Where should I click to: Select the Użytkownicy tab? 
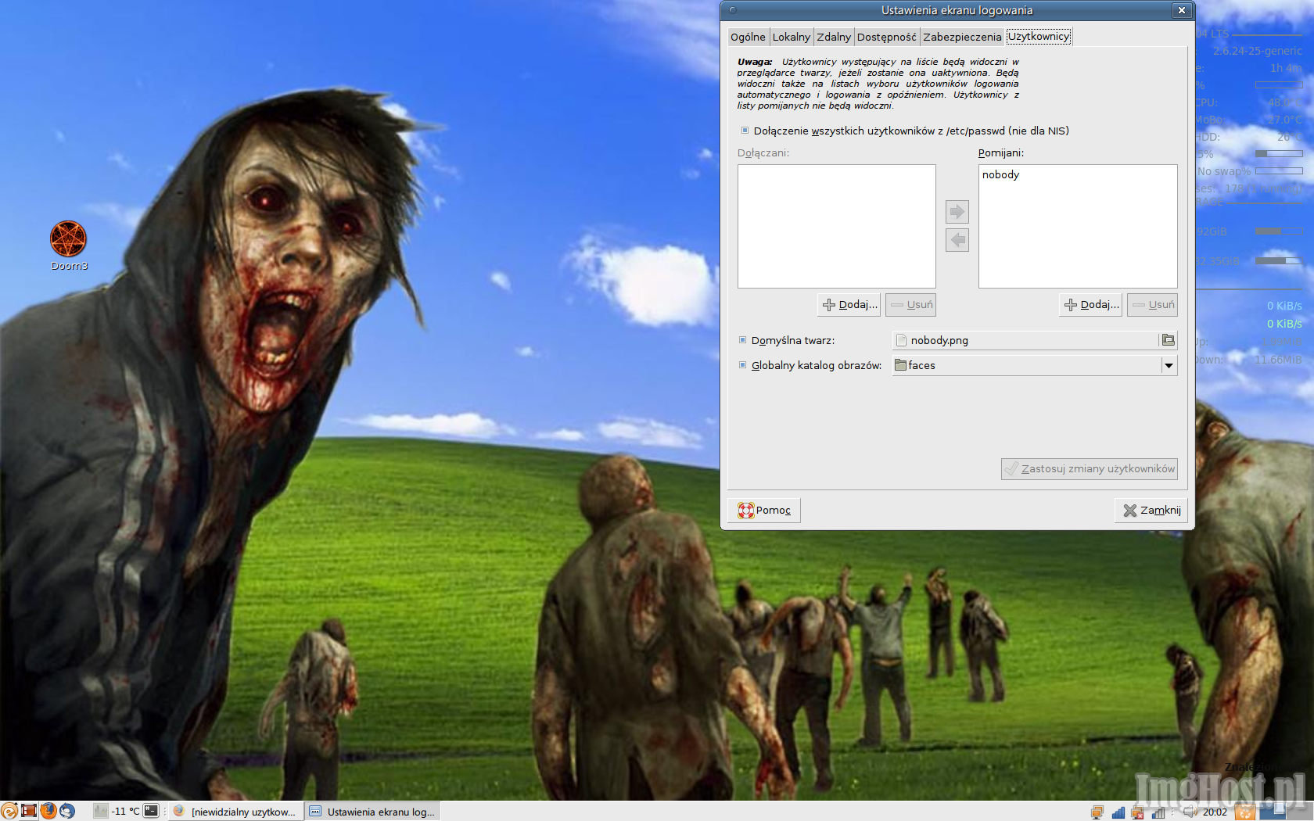(x=1039, y=36)
